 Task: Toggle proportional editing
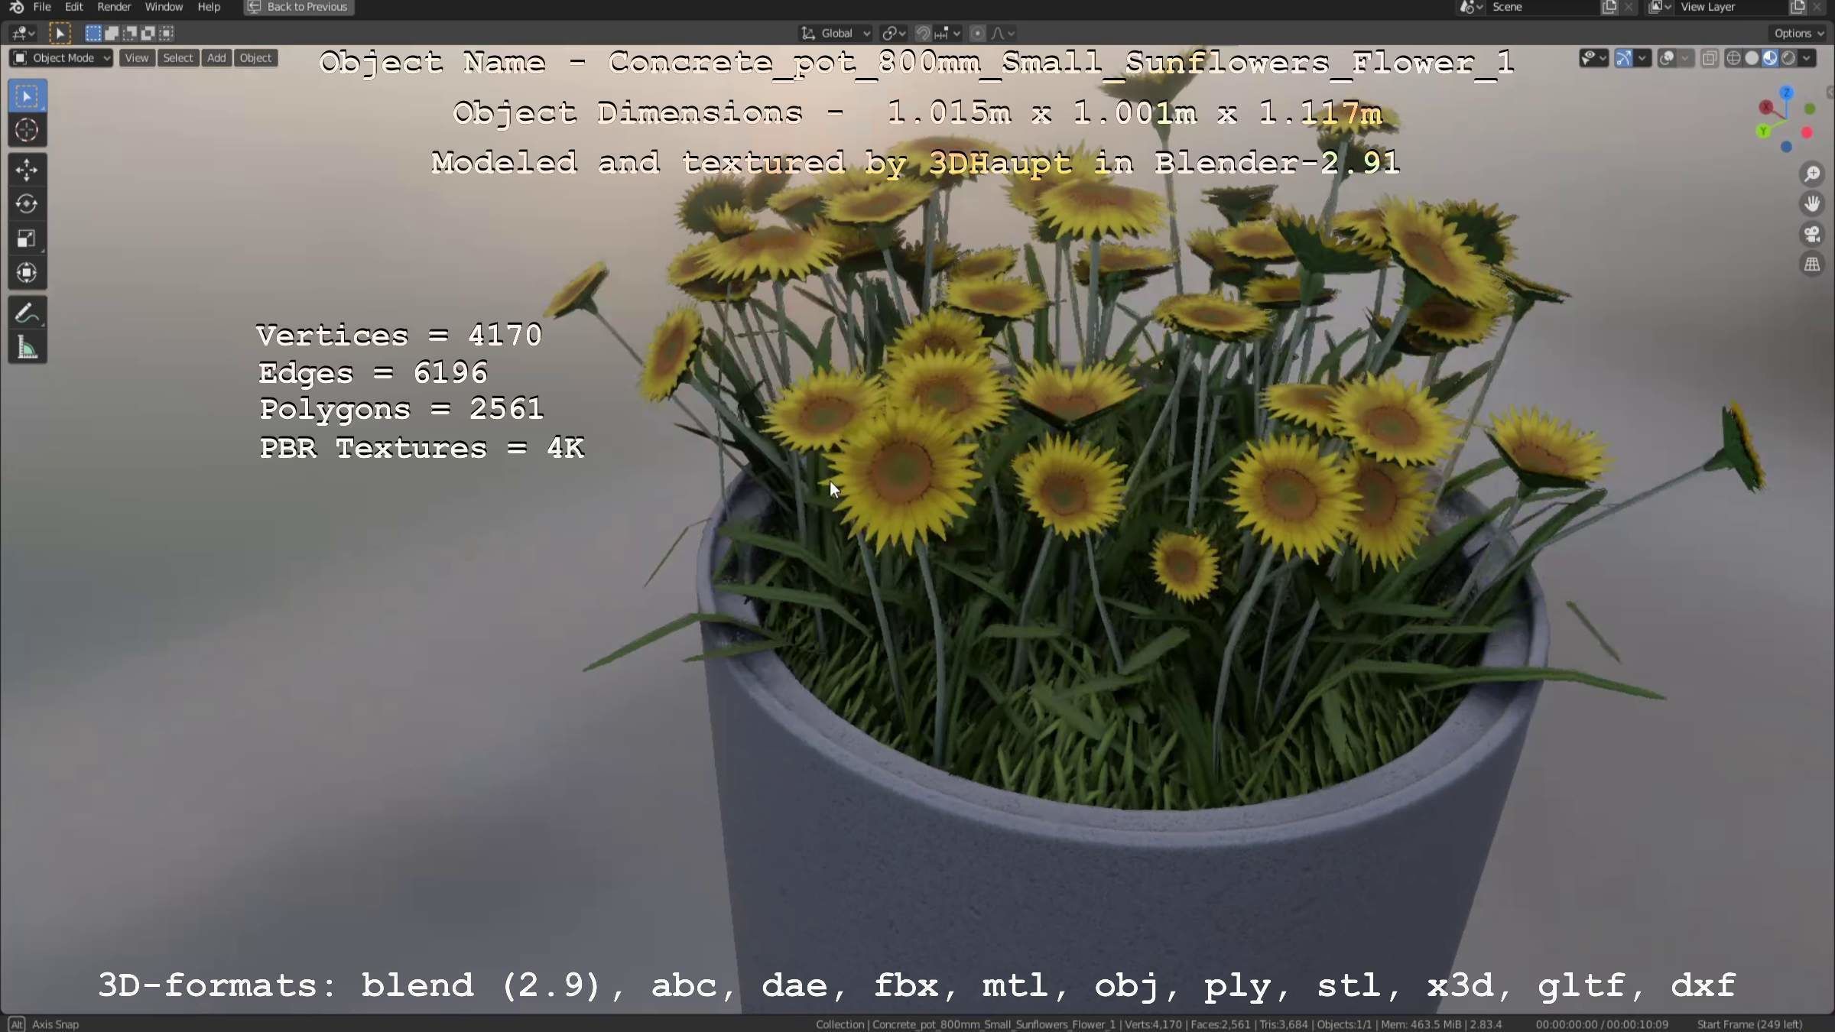977,34
